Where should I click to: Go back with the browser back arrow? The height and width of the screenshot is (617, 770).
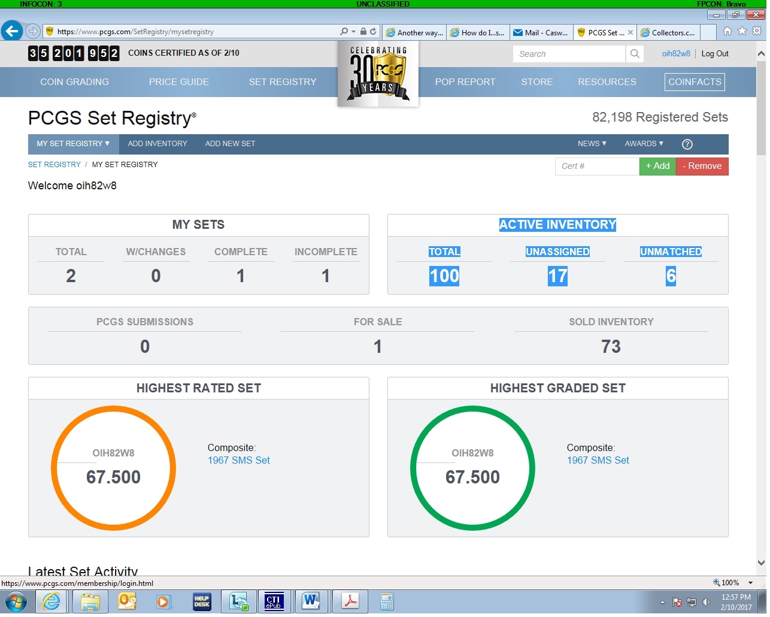click(12, 31)
